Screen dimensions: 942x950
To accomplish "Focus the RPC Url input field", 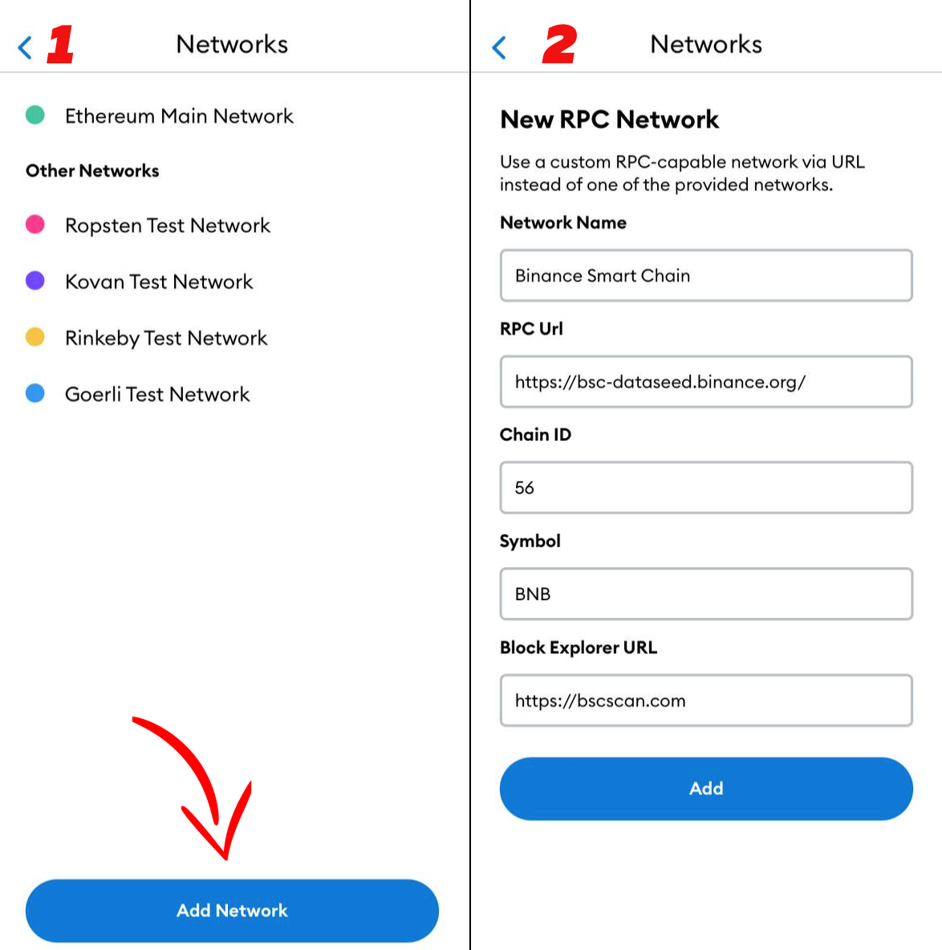I will (x=706, y=382).
